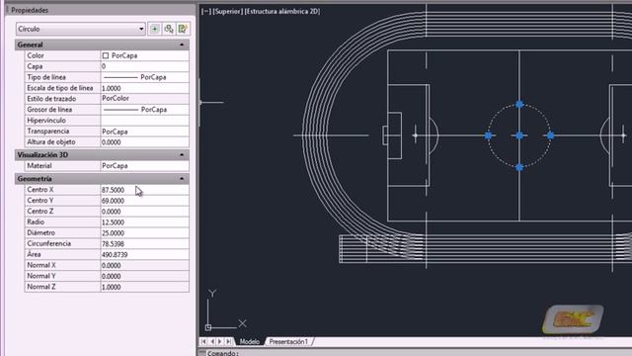Click the Hipervínculo empty field
This screenshot has height=356, width=632.
144,121
